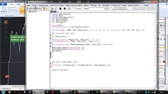This screenshot has width=168, height=94.
Task: Collapse the first for-loop fold marker
Action: pyautogui.click(x=51, y=35)
